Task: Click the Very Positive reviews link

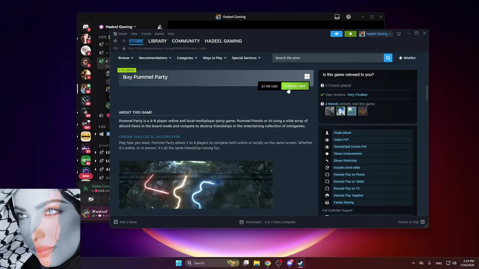Action: tap(357, 95)
